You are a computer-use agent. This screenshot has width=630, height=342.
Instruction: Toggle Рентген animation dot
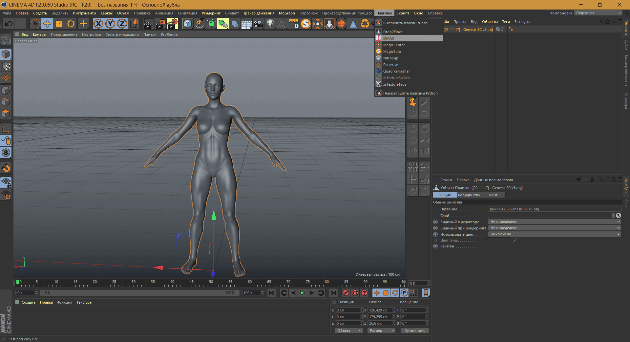435,246
